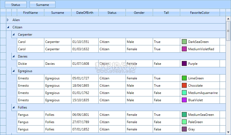Select the cell with date 18/04/1865
The height and width of the screenshot is (135, 231).
tap(85, 86)
